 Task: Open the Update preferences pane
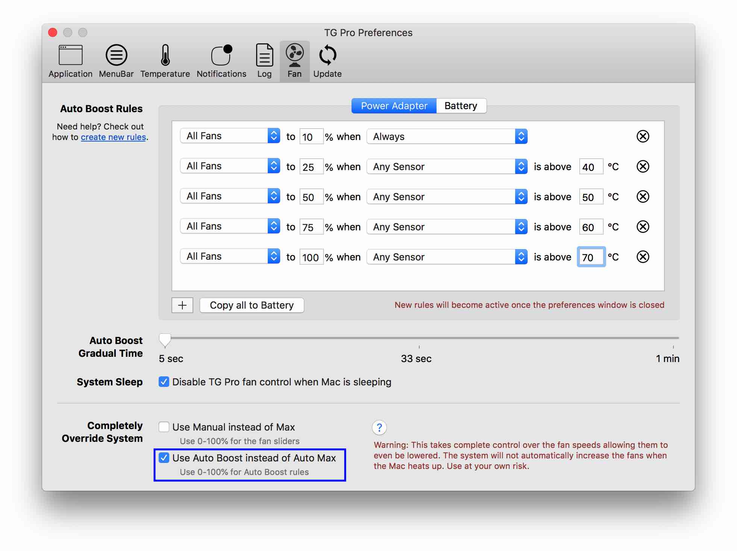click(x=328, y=61)
